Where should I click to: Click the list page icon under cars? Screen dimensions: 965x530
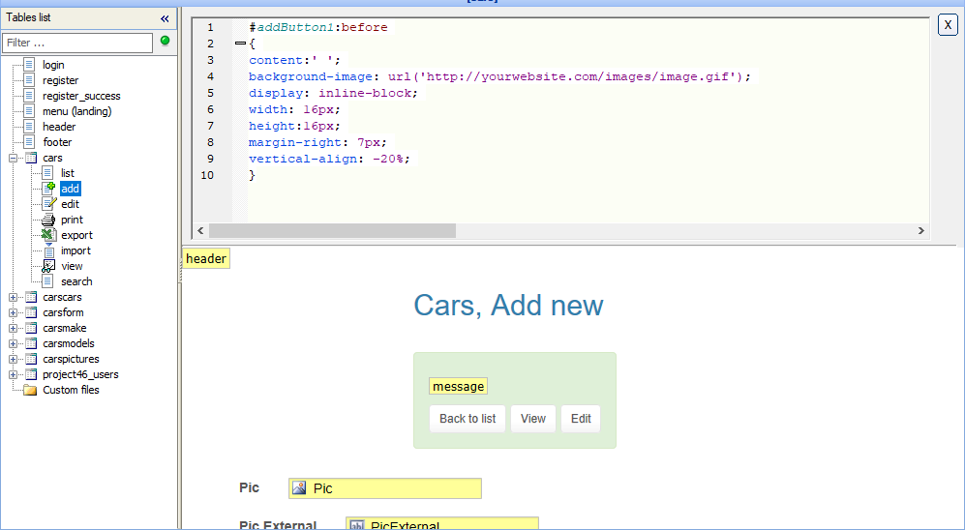point(47,173)
